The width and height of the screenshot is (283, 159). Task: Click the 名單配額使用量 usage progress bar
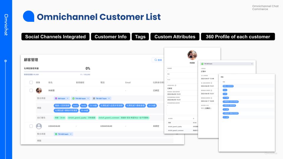point(57,72)
